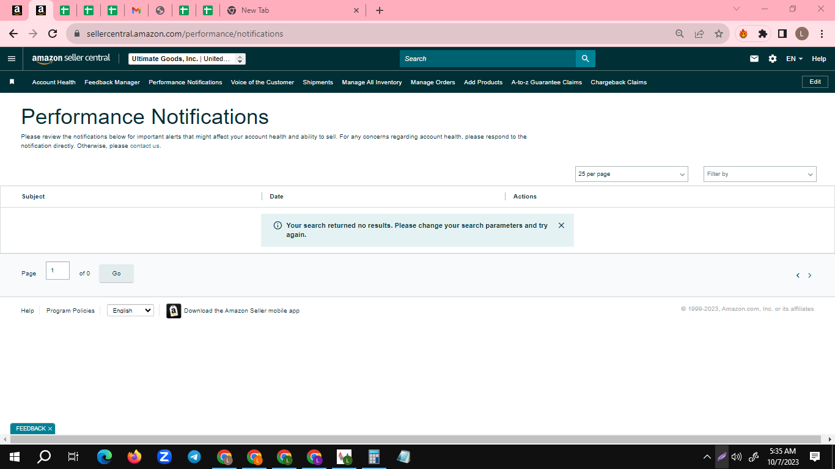835x469 pixels.
Task: Switch to the Gmail tab
Action: pyautogui.click(x=136, y=10)
